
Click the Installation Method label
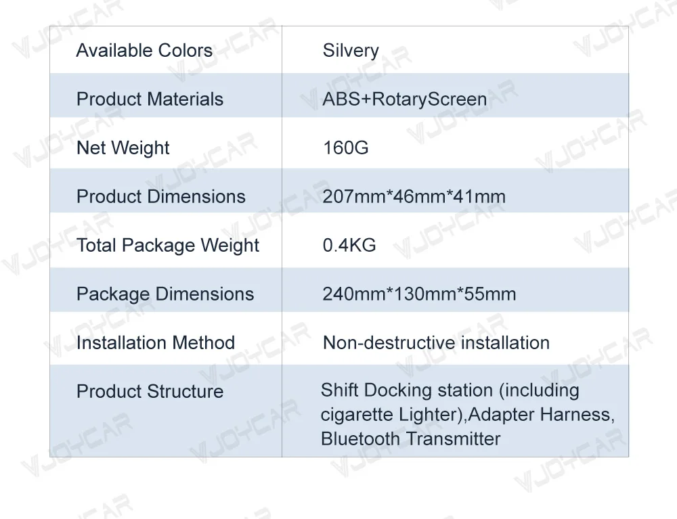click(x=156, y=343)
